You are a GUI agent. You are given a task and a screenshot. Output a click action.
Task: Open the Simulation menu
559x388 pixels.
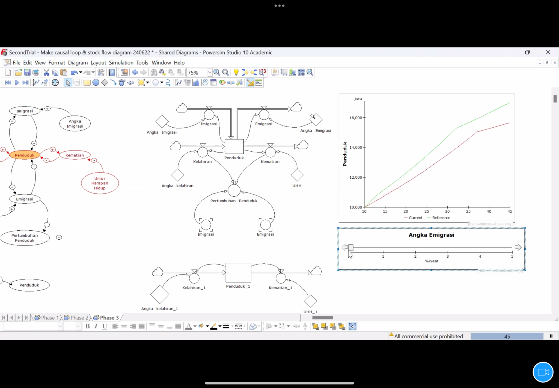click(x=121, y=63)
